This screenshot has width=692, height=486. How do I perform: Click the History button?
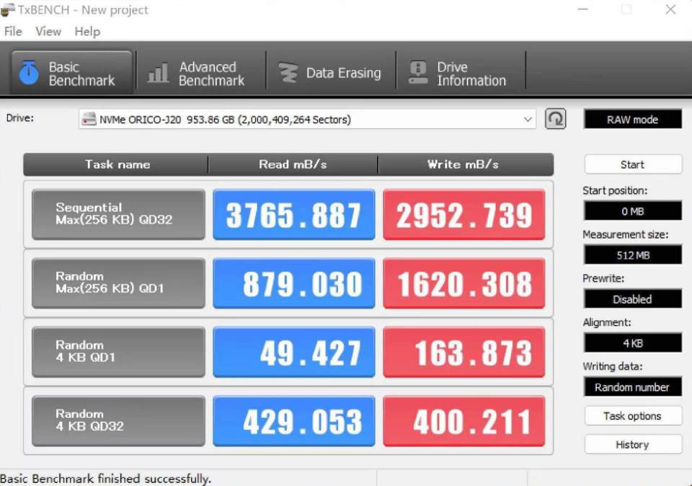pyautogui.click(x=633, y=444)
